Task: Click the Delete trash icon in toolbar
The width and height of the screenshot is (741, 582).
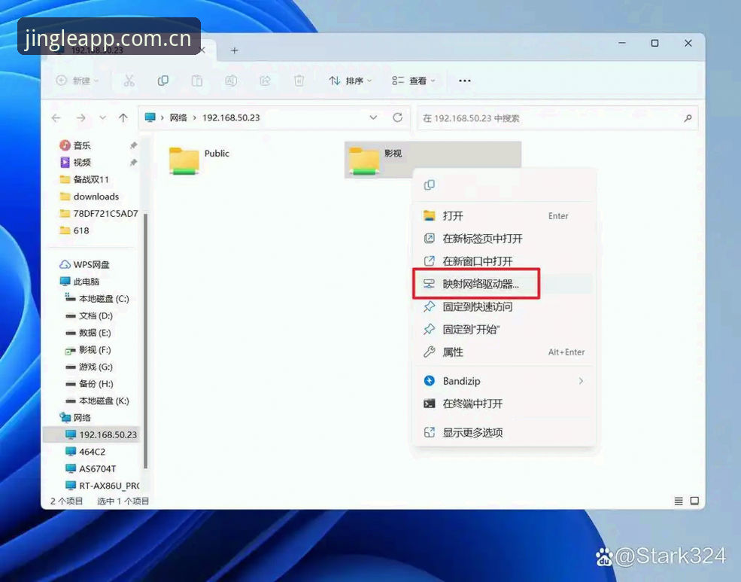Action: (x=299, y=81)
